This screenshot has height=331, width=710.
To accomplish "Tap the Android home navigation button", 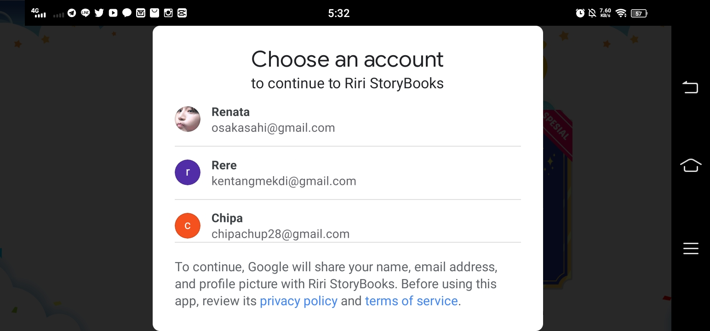I will (691, 165).
